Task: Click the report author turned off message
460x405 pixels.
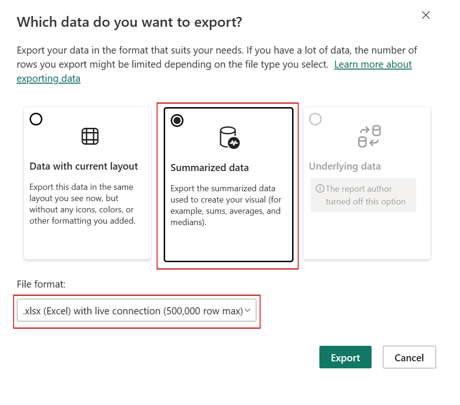Action: [x=365, y=195]
